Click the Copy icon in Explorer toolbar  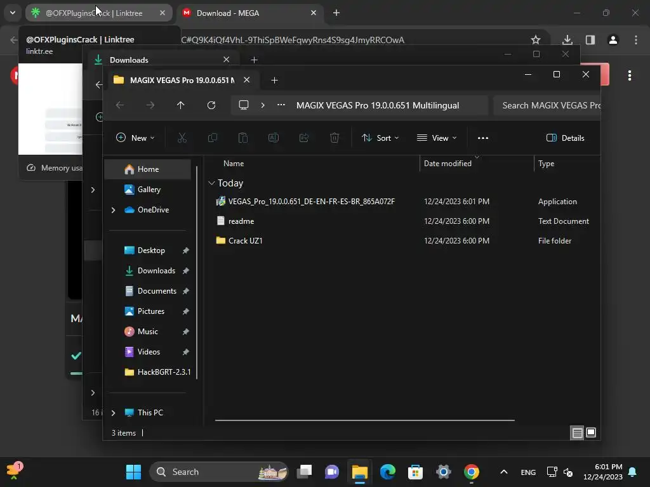pyautogui.click(x=213, y=138)
